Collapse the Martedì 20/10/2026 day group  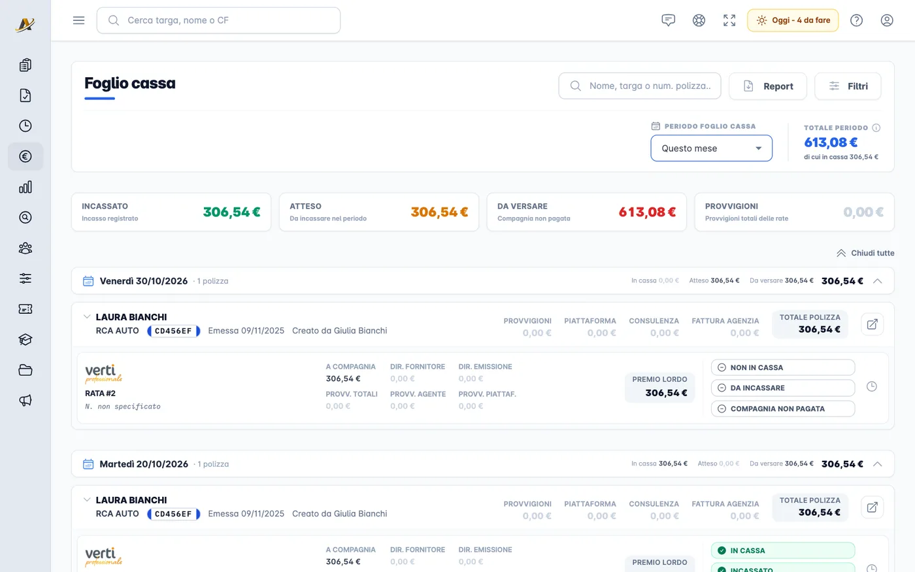coord(878,464)
